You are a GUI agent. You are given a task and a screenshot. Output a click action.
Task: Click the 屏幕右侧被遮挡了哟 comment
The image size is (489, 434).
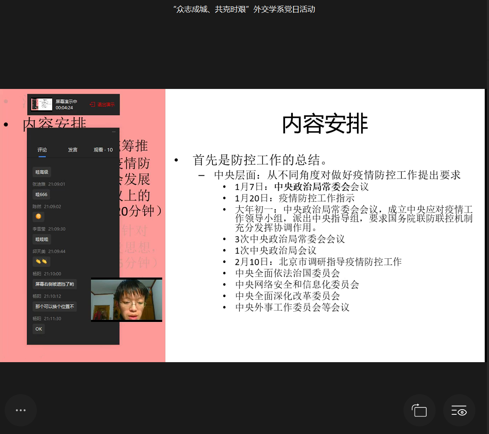point(54,284)
